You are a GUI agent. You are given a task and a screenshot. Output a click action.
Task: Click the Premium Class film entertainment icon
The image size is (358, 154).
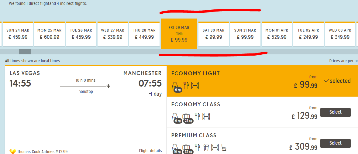point(215,148)
